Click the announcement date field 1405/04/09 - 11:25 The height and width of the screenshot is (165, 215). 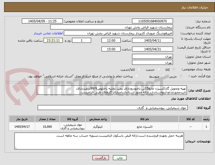tap(42, 21)
